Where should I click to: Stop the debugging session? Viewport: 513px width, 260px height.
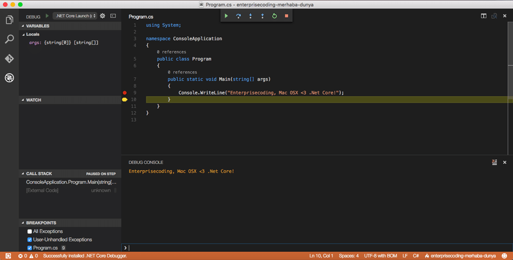click(286, 16)
